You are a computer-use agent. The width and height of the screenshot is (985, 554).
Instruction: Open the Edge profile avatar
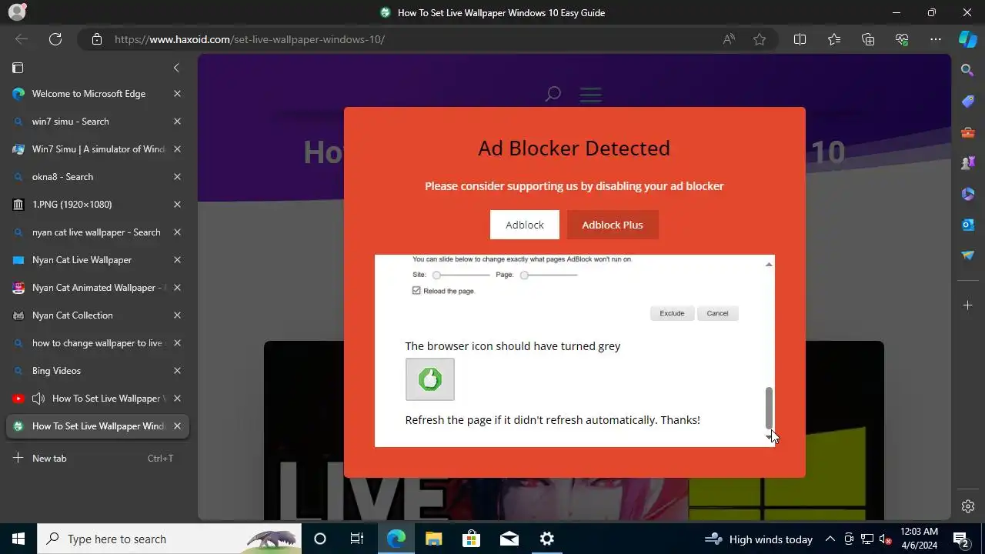(16, 12)
